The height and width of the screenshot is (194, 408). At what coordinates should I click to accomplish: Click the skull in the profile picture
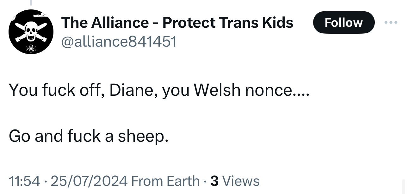click(31, 32)
